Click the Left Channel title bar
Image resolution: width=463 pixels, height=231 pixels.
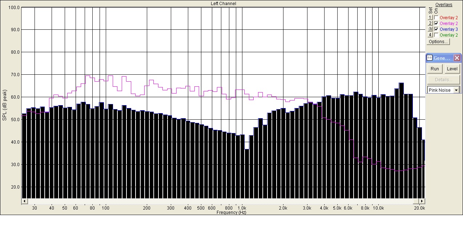(x=223, y=3)
